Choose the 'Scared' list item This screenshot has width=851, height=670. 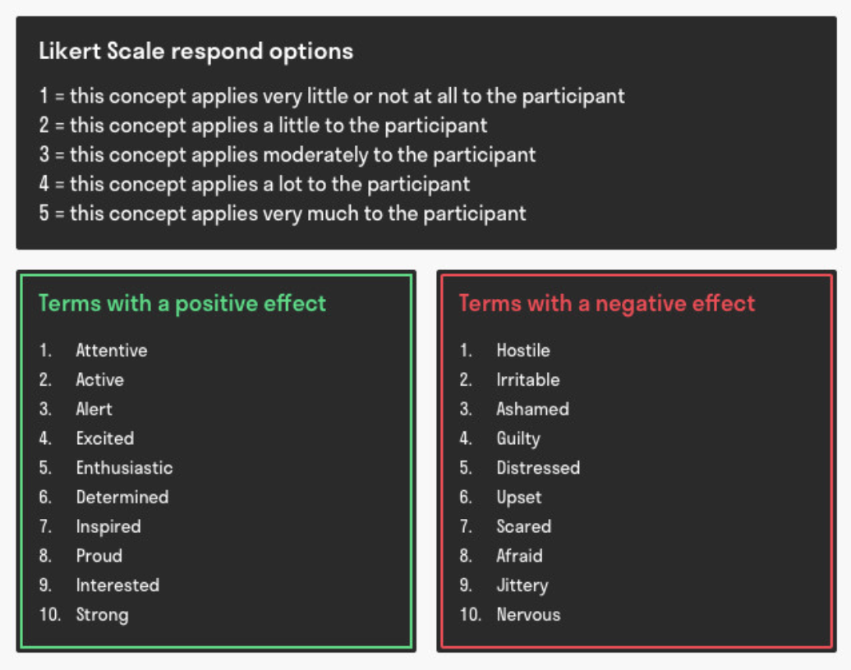click(x=524, y=526)
